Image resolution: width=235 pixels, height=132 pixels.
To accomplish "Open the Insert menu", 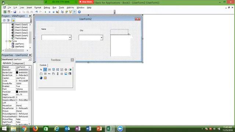I will pyautogui.click(x=29, y=7).
